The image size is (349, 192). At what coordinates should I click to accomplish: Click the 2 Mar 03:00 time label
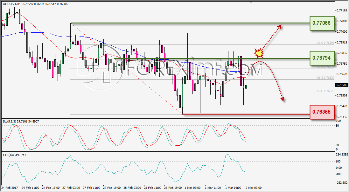(254, 188)
